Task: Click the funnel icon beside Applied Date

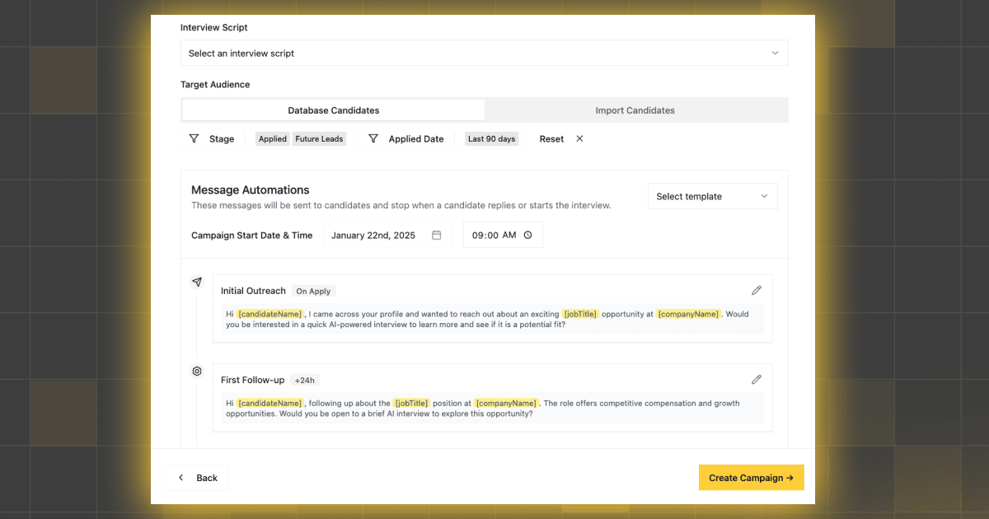Action: pyautogui.click(x=373, y=138)
